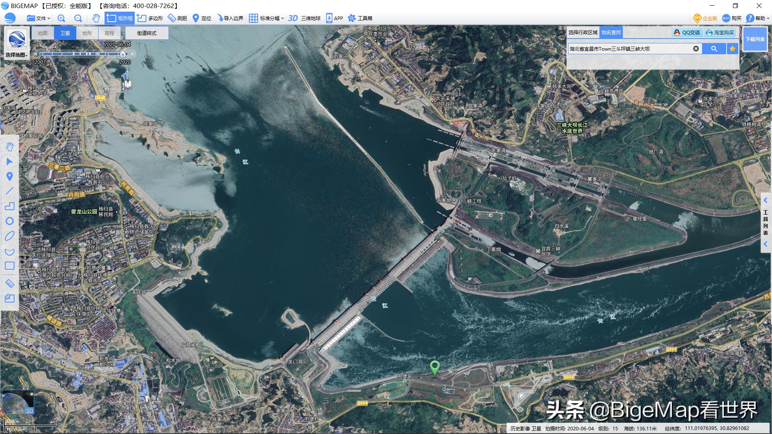Activate the 测距 distance measuring tool
This screenshot has width=772, height=434.
point(177,18)
